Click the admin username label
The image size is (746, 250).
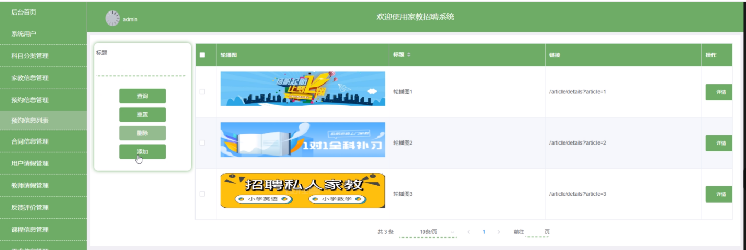coord(130,19)
